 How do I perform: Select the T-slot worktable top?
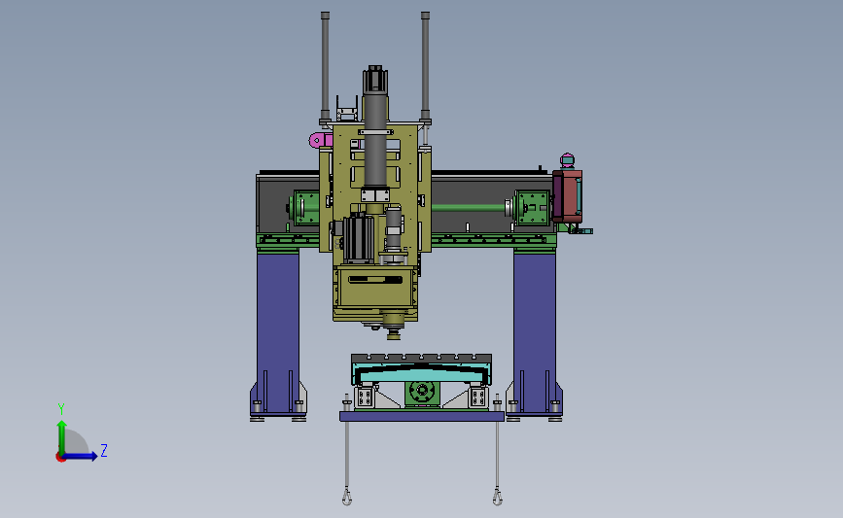[422, 358]
